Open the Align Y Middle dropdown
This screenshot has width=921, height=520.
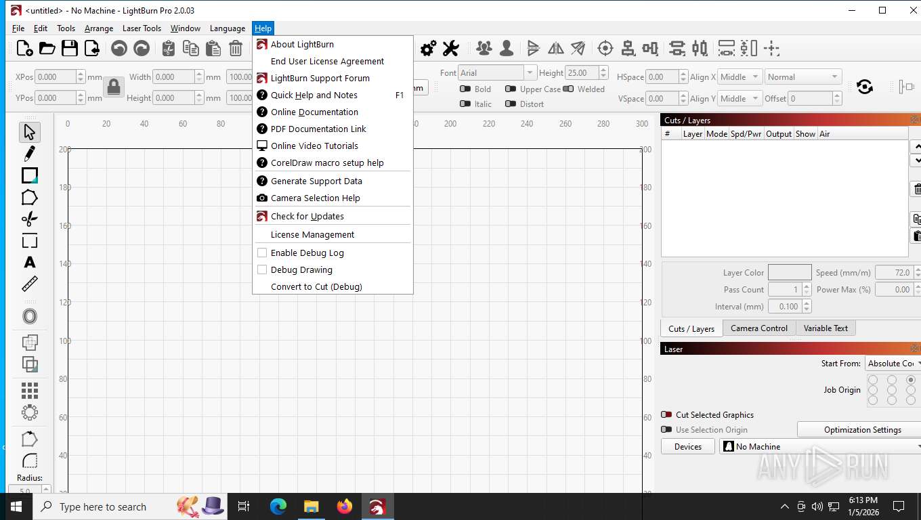[x=740, y=99]
